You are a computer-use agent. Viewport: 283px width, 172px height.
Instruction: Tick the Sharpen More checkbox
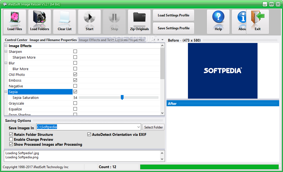[75, 57]
